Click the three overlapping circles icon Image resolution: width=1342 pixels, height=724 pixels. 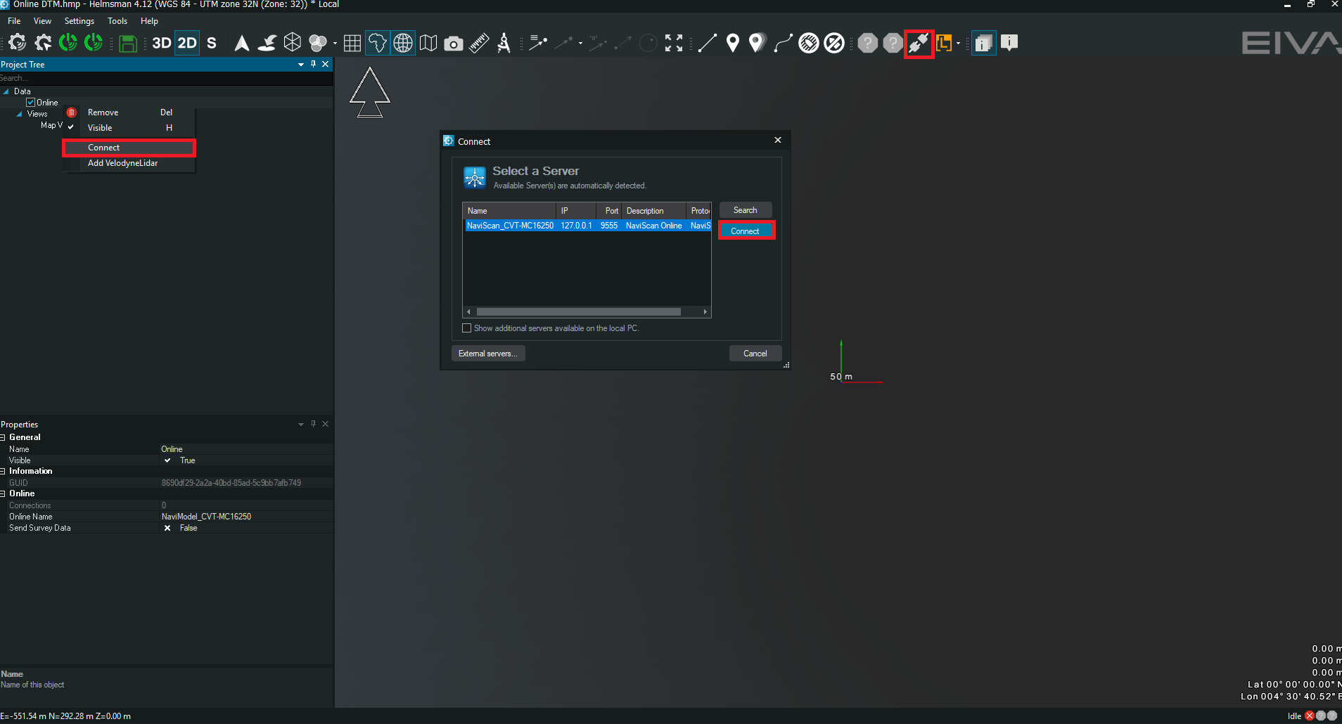click(318, 44)
